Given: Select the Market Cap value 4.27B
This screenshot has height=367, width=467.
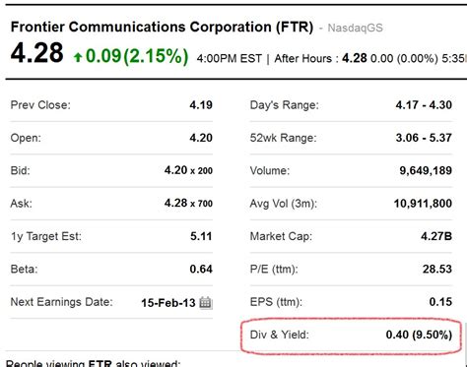Looking at the screenshot, I should click(436, 236).
